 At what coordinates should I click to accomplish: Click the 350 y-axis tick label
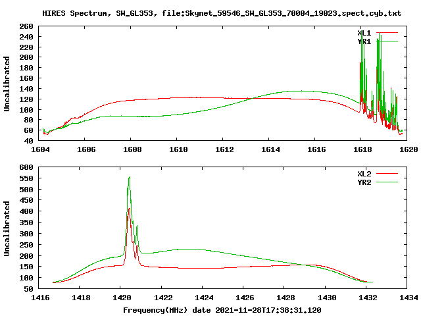tap(26, 223)
